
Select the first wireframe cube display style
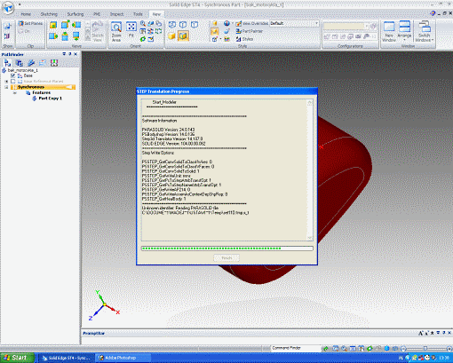coord(172,25)
